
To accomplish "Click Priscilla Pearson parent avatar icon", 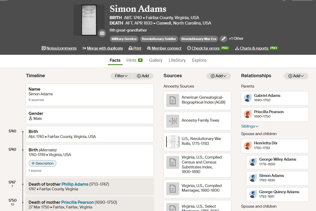I will [x=248, y=114].
